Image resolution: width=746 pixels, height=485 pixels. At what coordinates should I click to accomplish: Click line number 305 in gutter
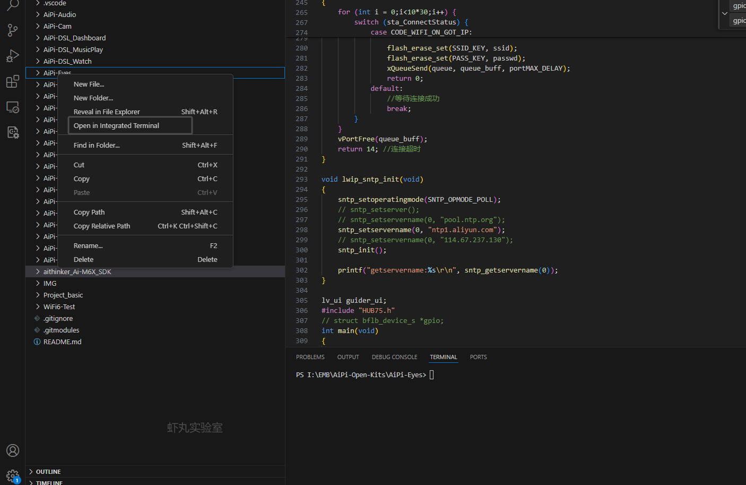pyautogui.click(x=301, y=300)
